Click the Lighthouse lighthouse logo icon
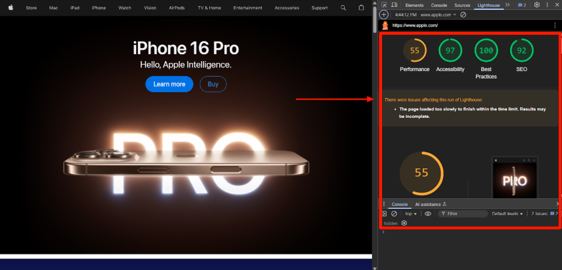This screenshot has height=270, width=562. (x=385, y=26)
